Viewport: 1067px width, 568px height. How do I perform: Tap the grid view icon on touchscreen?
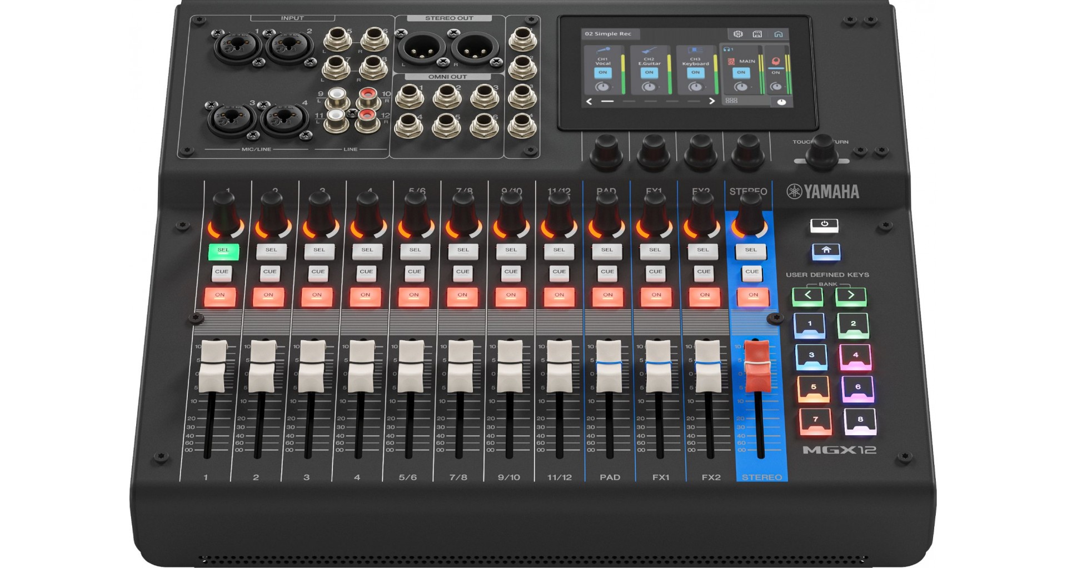click(731, 100)
